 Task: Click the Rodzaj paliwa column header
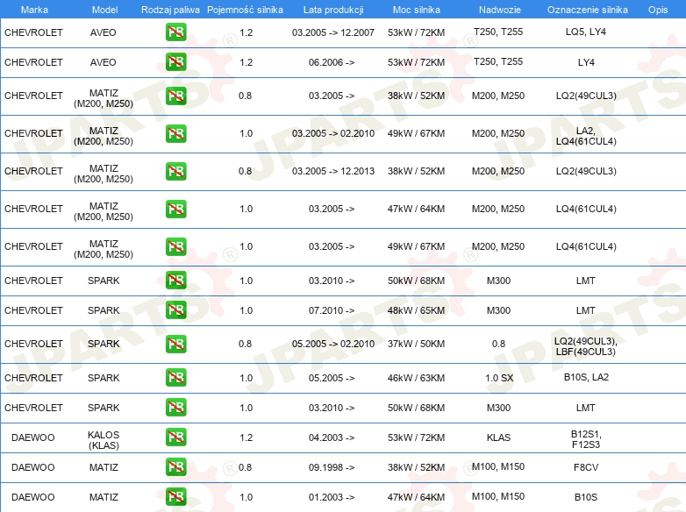170,10
